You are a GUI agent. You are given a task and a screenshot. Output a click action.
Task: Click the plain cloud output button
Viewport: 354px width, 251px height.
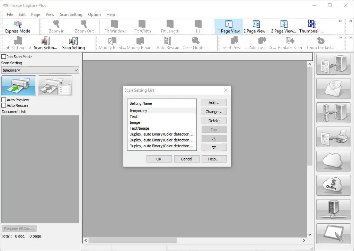pos(334,161)
